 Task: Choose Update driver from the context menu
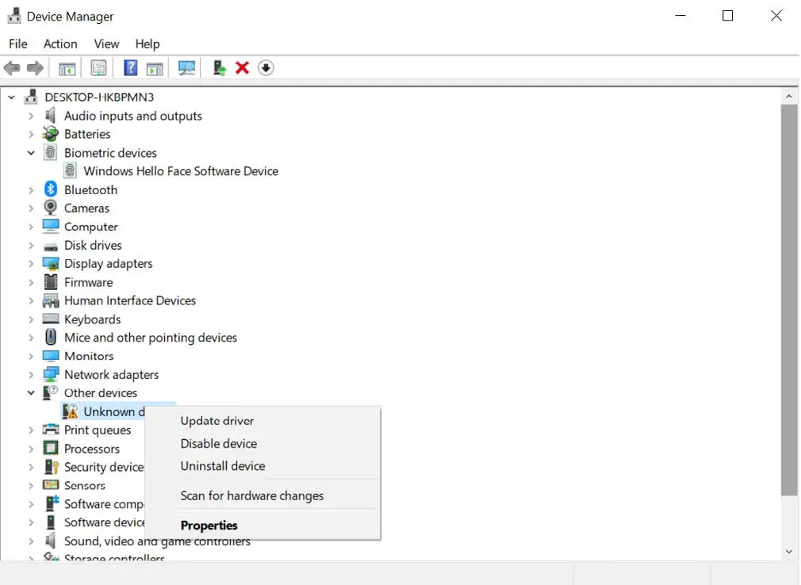point(217,420)
